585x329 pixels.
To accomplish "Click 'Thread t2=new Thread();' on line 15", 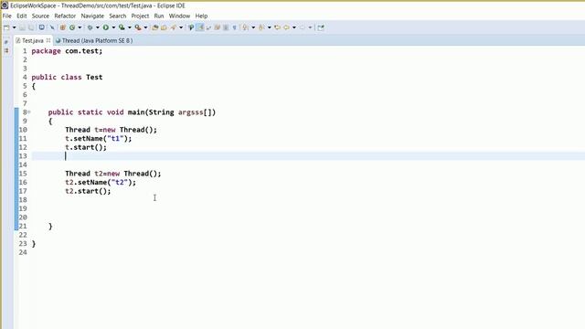I will (113, 174).
